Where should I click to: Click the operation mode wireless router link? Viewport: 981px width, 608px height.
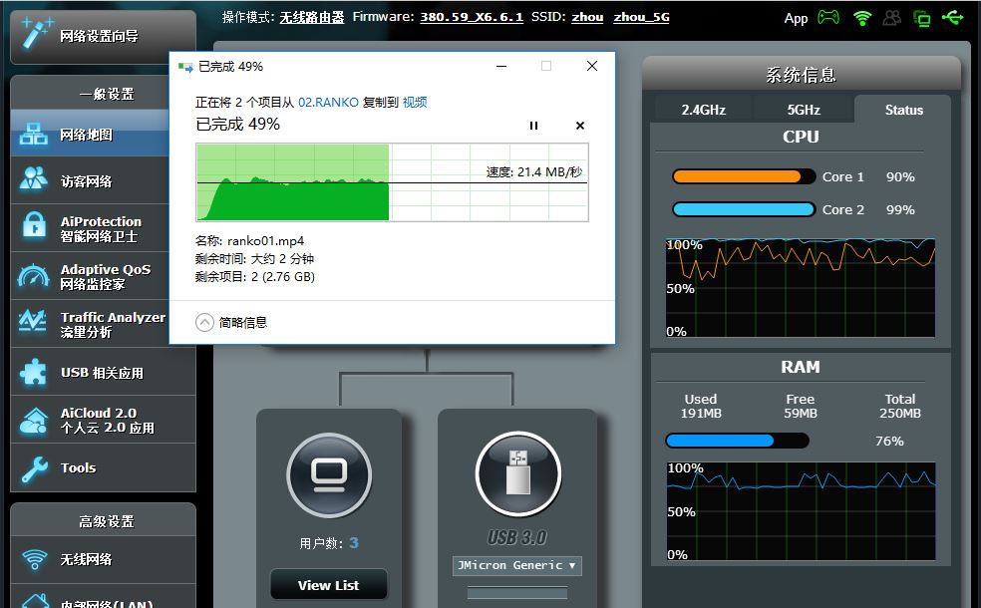tap(312, 18)
